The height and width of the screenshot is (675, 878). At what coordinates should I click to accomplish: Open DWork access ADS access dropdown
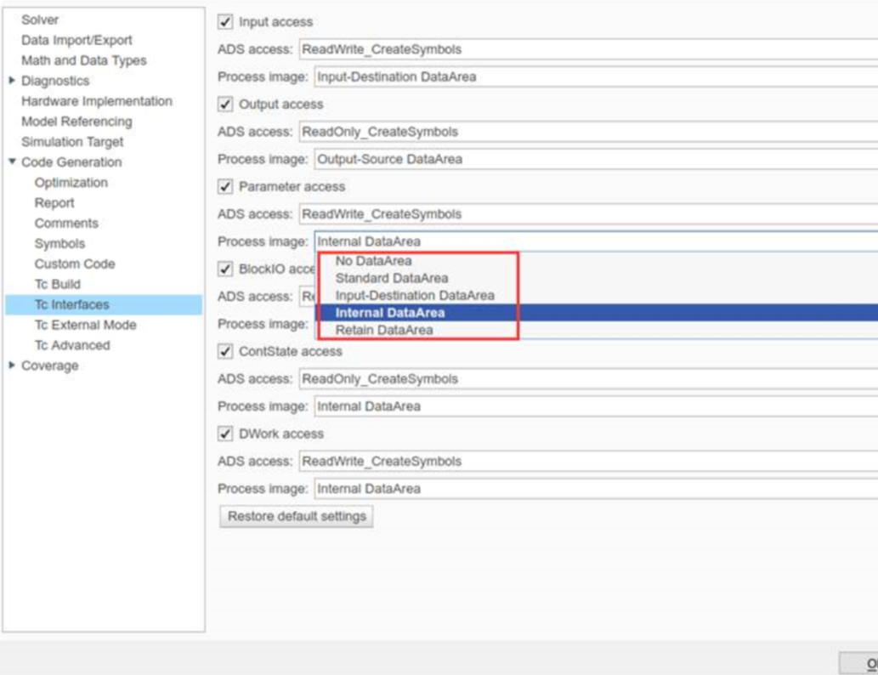click(588, 462)
